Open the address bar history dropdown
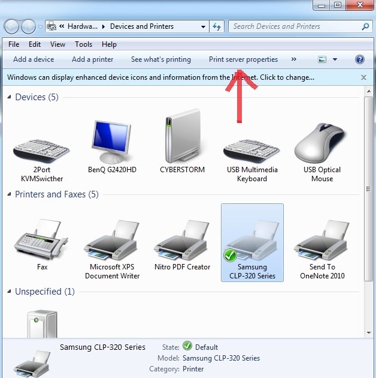Viewport: 376px width, 378px height. [204, 27]
